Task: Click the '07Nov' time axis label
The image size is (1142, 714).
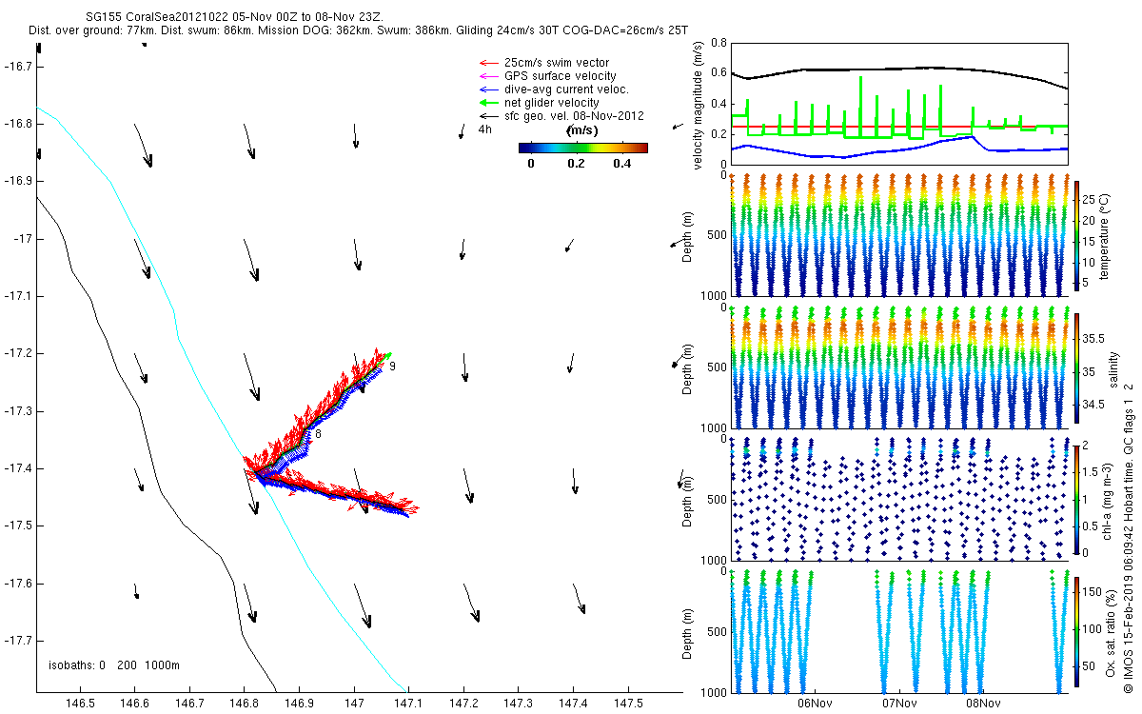Action: (898, 704)
